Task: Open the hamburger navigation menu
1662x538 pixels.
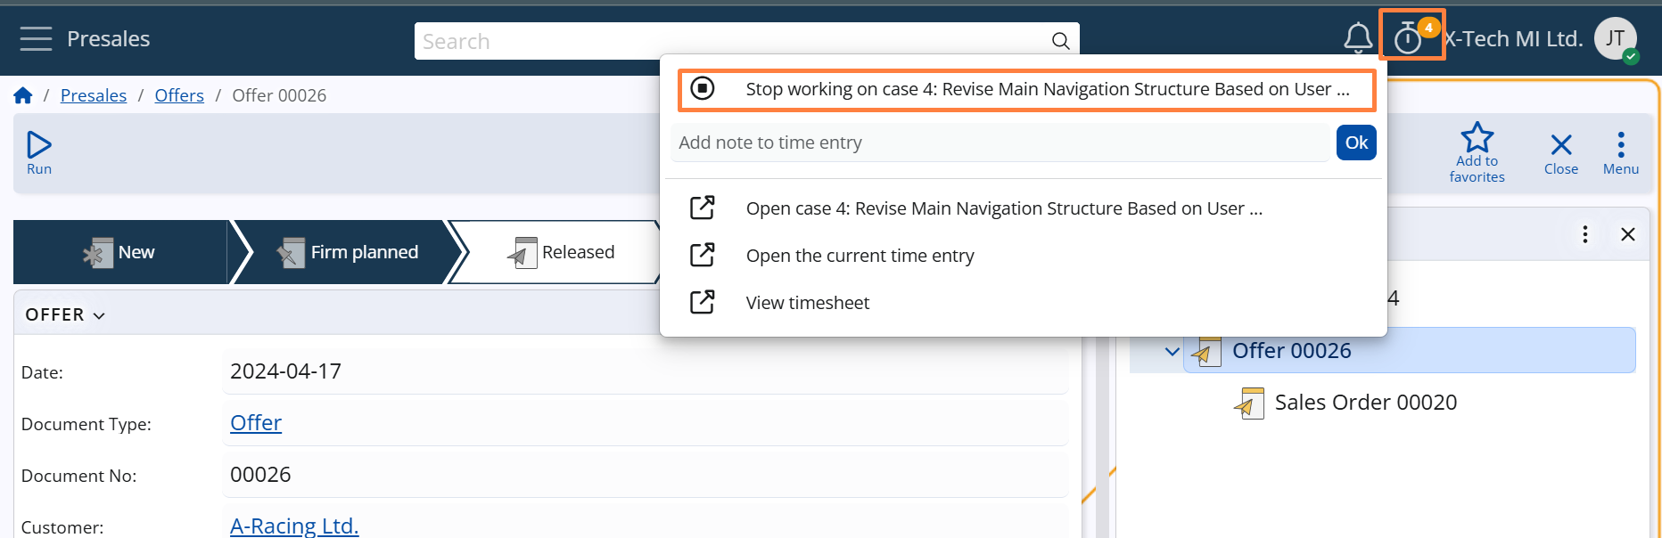Action: click(36, 39)
